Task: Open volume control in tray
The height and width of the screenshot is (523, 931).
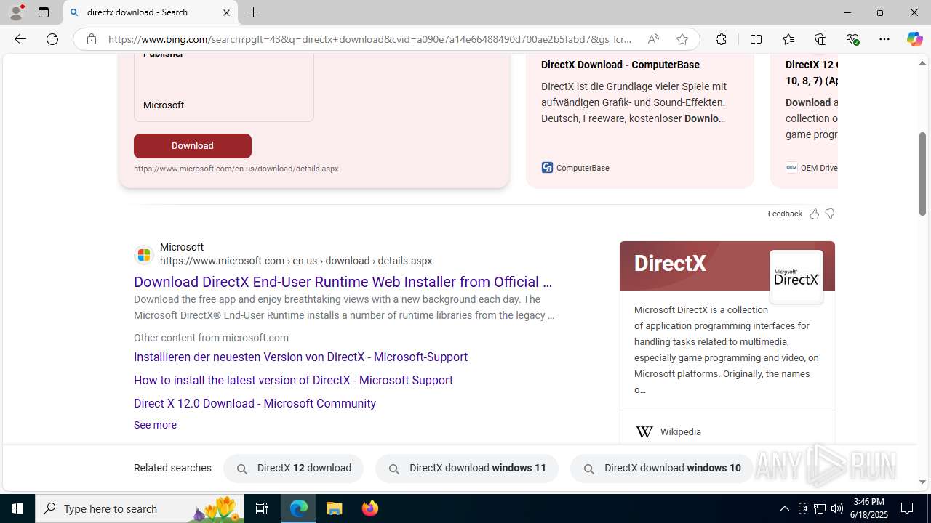Action: click(x=837, y=508)
